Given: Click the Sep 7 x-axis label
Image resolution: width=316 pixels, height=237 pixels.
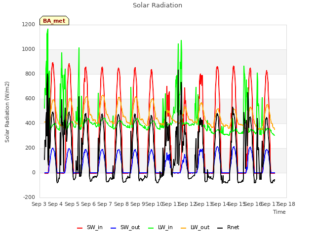Looking at the screenshot, I should 105,204.
